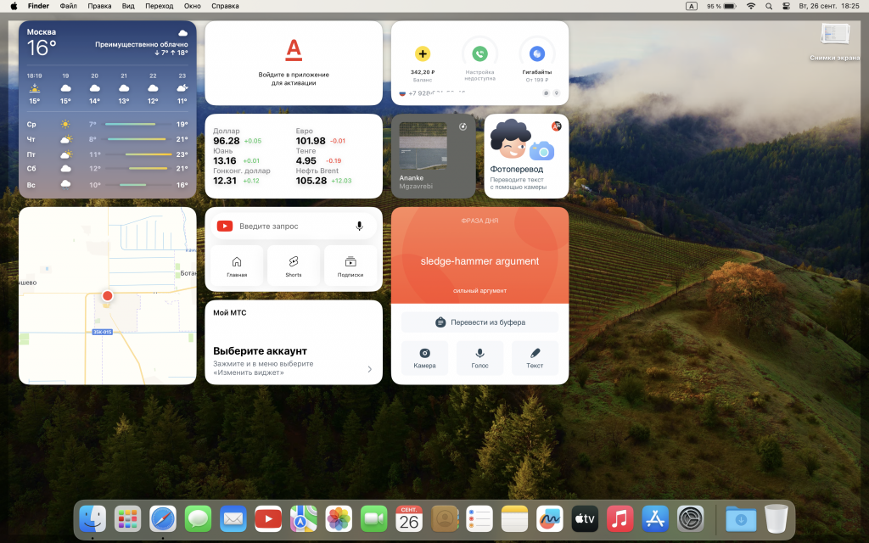869x543 pixels.
Task: Open the Переход menu
Action: (x=159, y=6)
